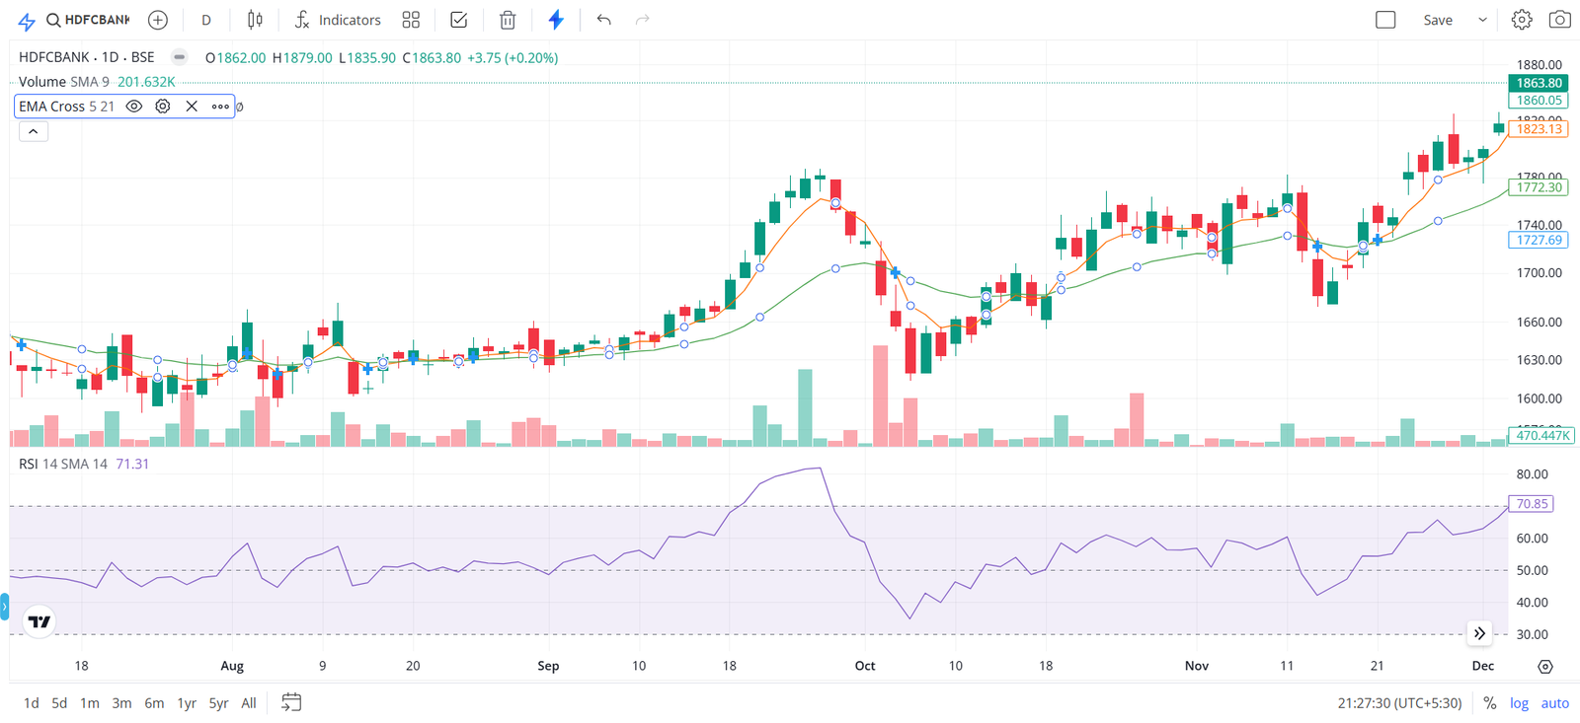Image resolution: width=1580 pixels, height=723 pixels.
Task: Toggle EMA Cross visibility eye
Action: click(134, 107)
